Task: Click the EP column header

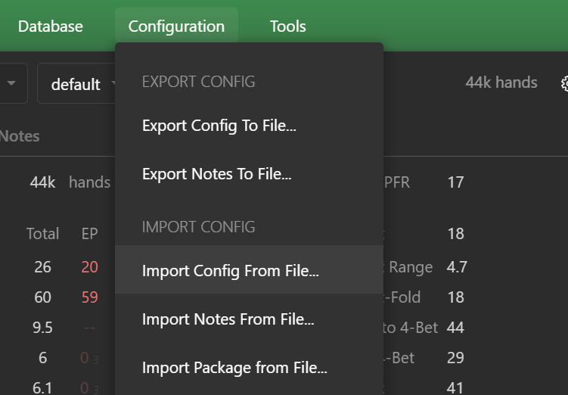Action: [x=89, y=234]
